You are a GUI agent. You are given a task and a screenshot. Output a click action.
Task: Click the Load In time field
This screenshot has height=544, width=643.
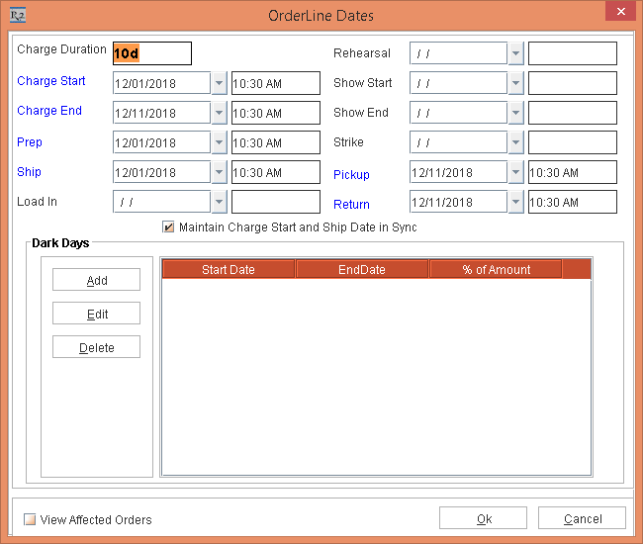(275, 202)
